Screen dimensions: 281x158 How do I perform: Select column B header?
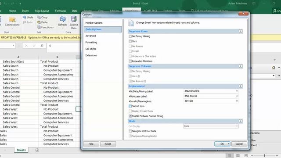(57, 57)
